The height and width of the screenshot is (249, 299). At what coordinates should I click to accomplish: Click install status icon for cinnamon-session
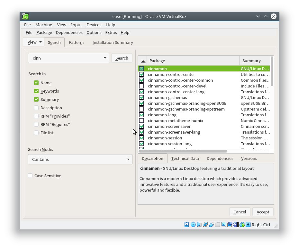(x=141, y=138)
